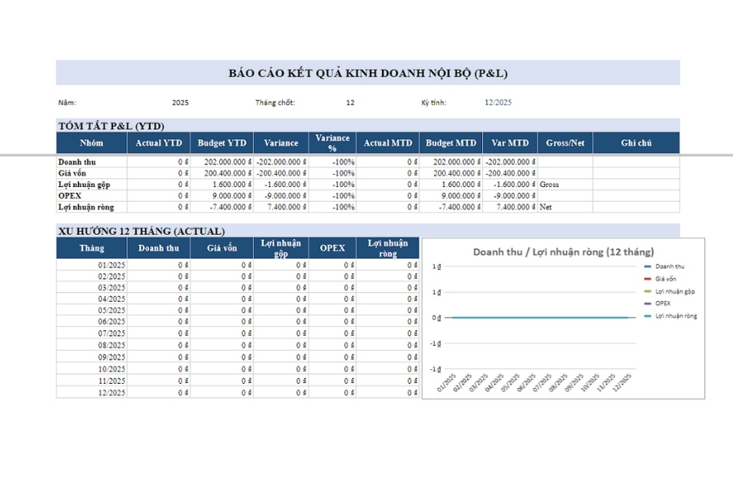Click OPEX cell 0 đ for month 10/2025

coord(332,369)
